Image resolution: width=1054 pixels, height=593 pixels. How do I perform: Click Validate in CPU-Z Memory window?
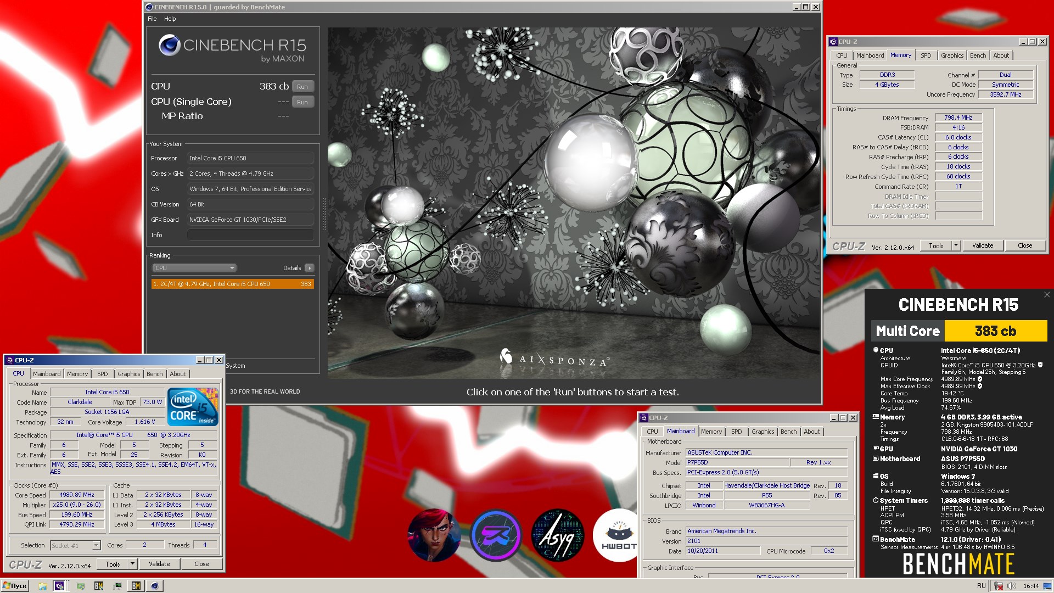983,245
